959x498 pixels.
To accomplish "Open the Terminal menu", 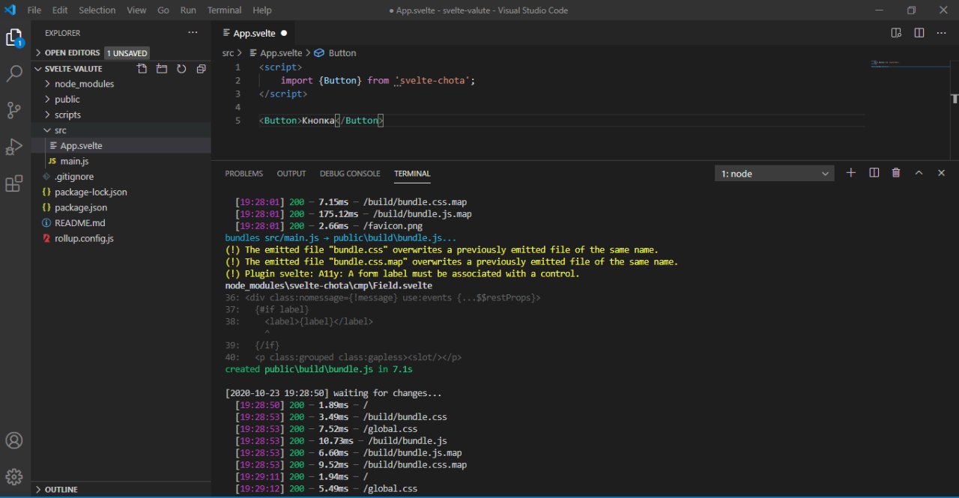I will [x=224, y=10].
